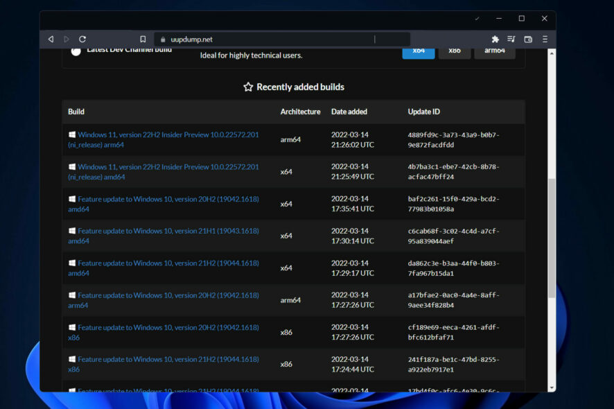Click the Architecture column header
Image resolution: width=614 pixels, height=409 pixels.
click(x=300, y=112)
